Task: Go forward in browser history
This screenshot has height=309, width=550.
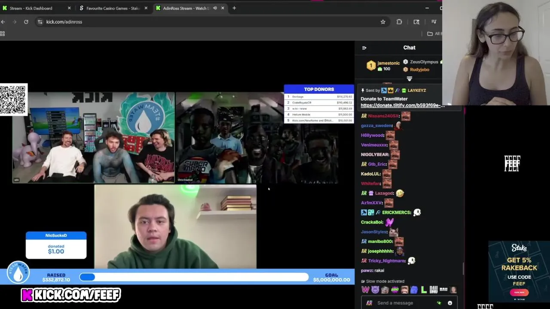Action: (15, 22)
